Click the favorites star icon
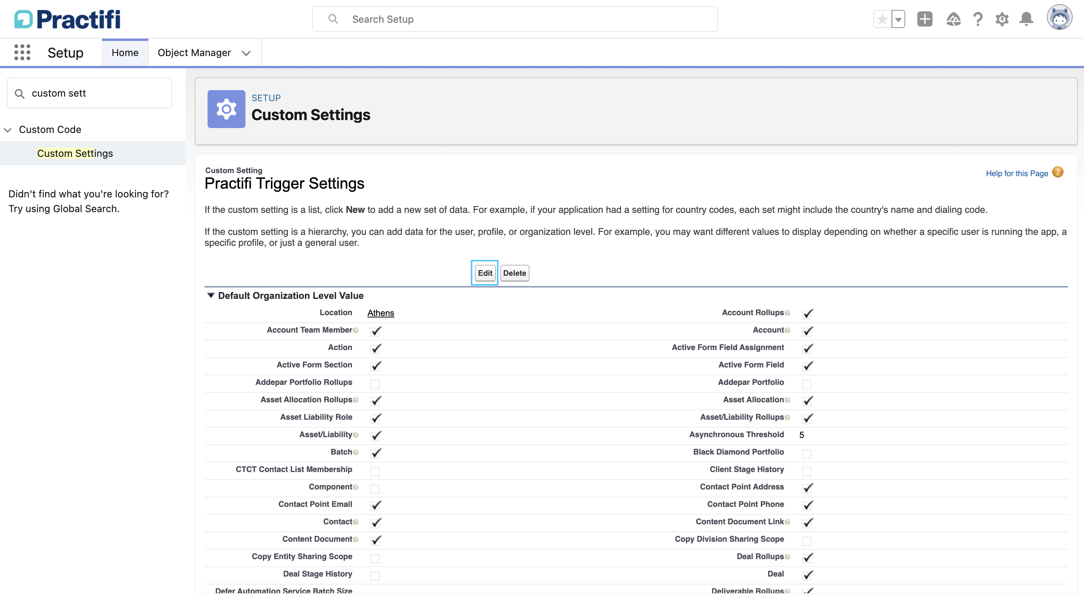This screenshot has height=597, width=1084. (x=883, y=19)
